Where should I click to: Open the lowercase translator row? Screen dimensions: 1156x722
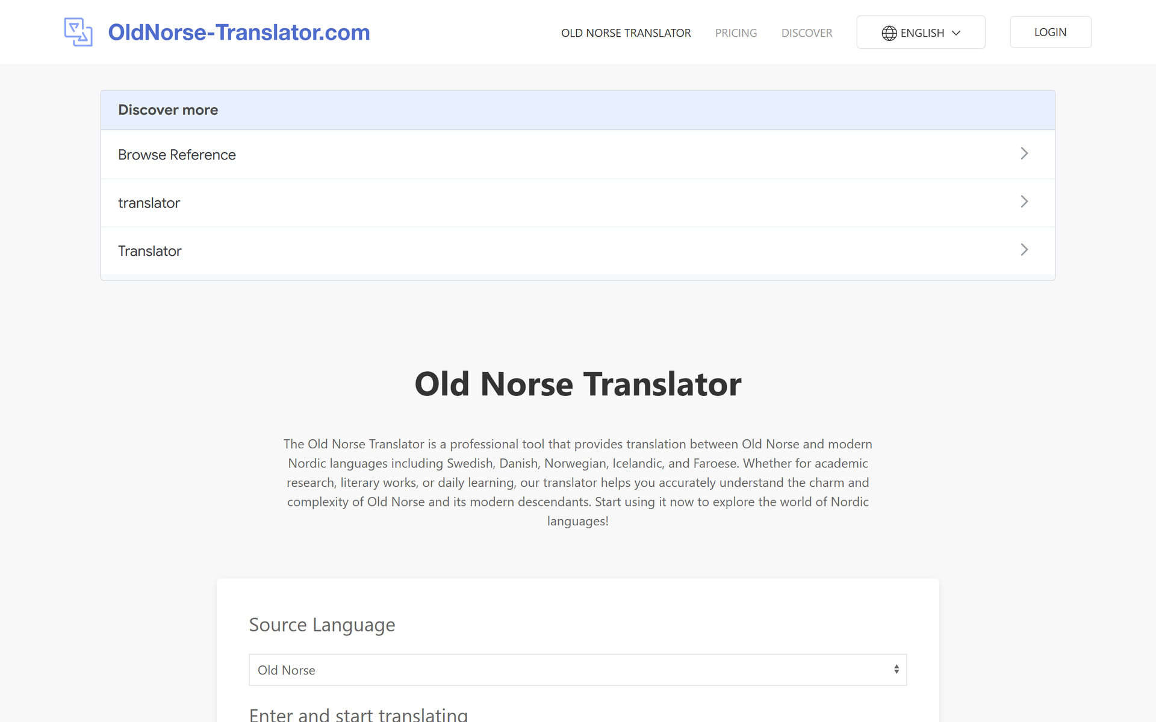point(577,203)
